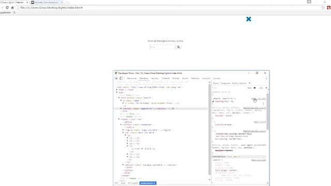
Task: Collapse the nav class menu node
Action: [123, 133]
